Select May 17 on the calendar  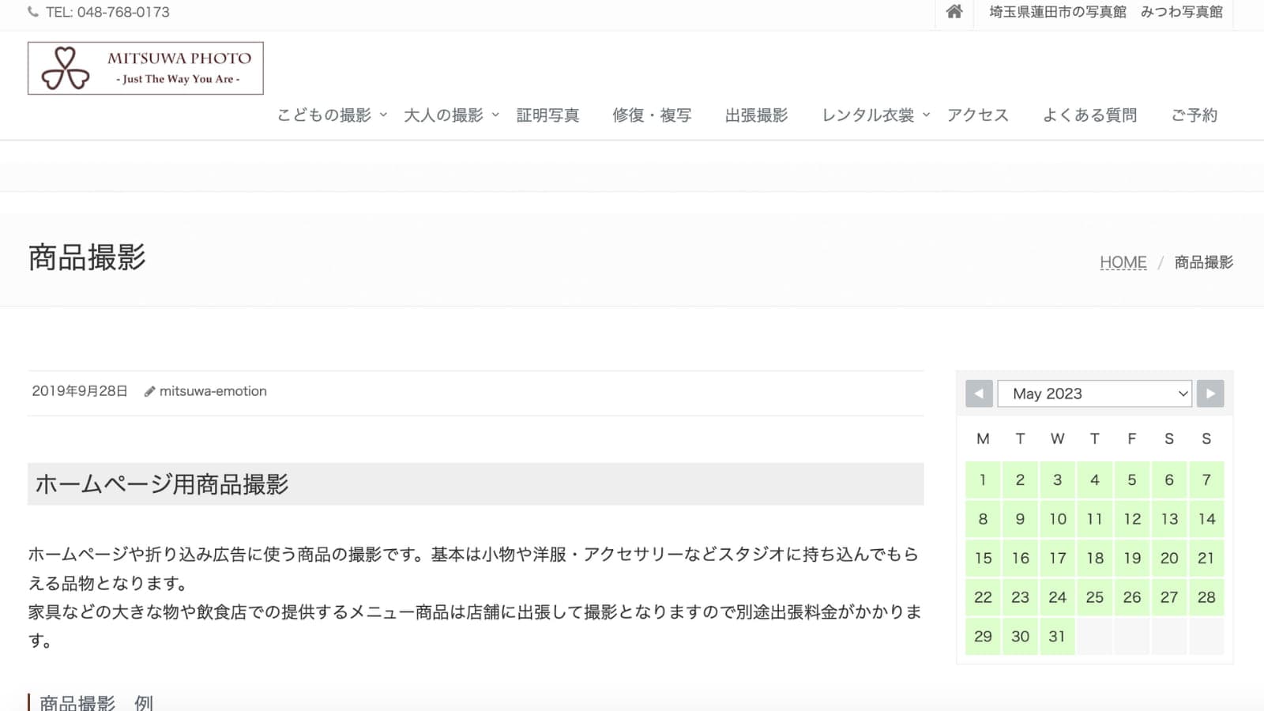click(x=1057, y=559)
